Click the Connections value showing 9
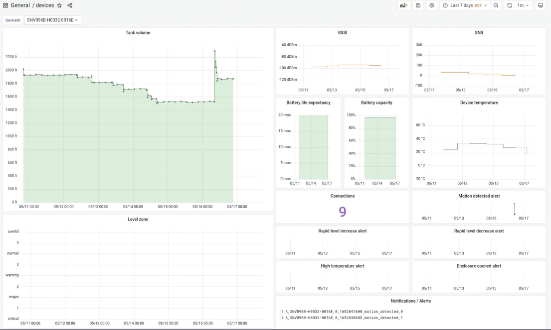The height and width of the screenshot is (330, 551). click(x=343, y=212)
